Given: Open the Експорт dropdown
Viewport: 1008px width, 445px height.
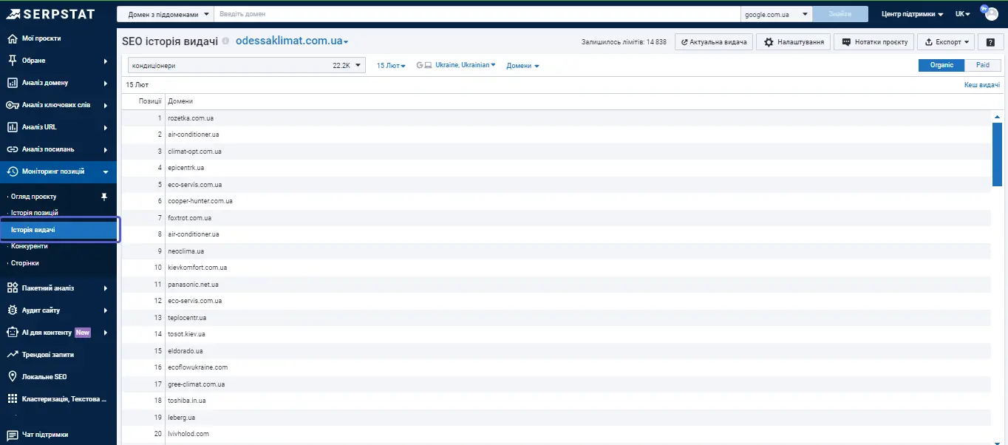Looking at the screenshot, I should click(947, 42).
